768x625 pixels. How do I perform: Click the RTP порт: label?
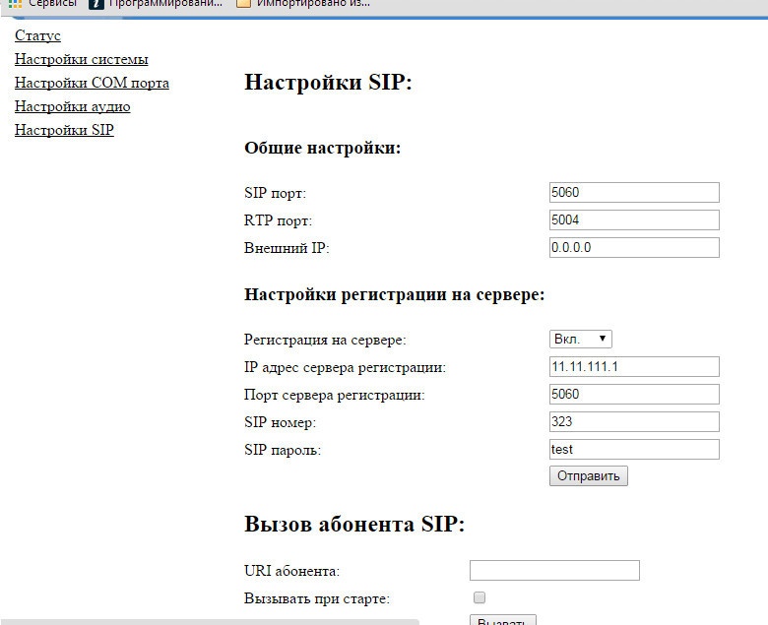point(278,220)
